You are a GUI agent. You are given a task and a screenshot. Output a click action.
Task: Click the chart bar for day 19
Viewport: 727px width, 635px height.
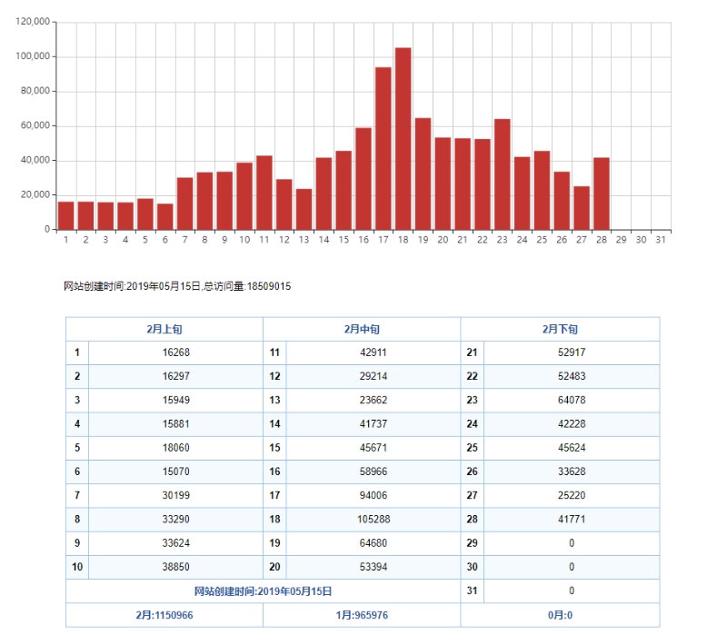click(x=423, y=174)
